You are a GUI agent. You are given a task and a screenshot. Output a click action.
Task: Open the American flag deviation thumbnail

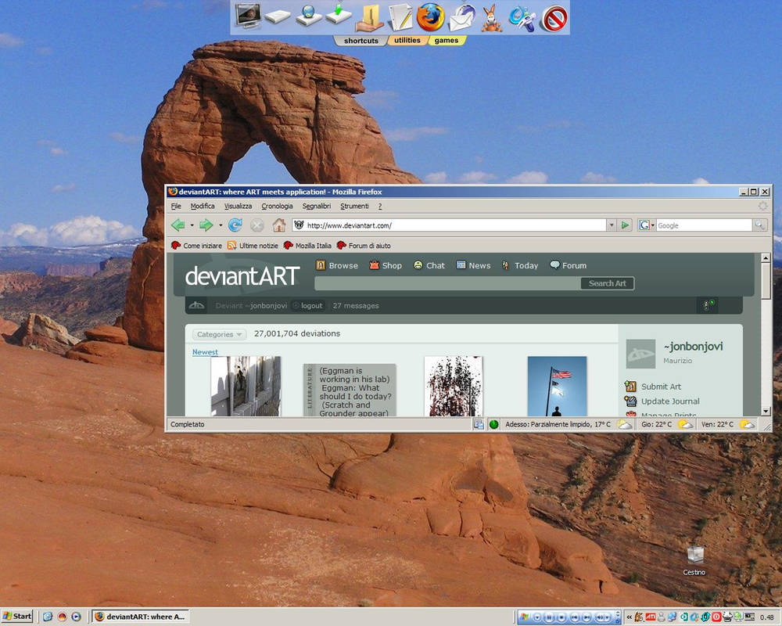coord(557,386)
